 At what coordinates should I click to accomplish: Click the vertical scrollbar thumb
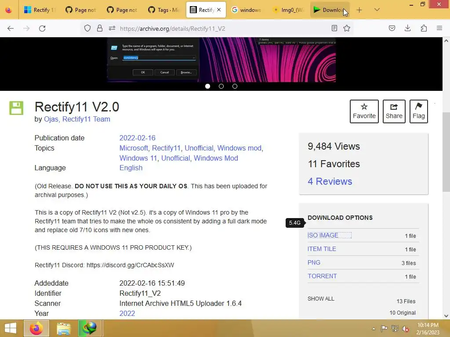point(446,152)
